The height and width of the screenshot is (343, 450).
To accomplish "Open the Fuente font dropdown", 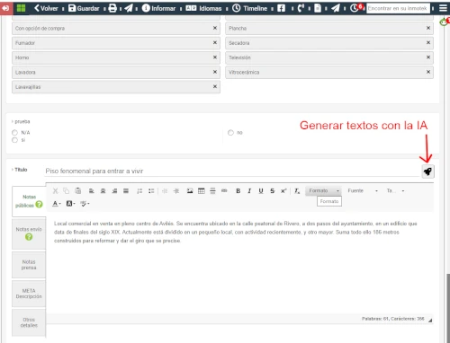I will coord(363,191).
